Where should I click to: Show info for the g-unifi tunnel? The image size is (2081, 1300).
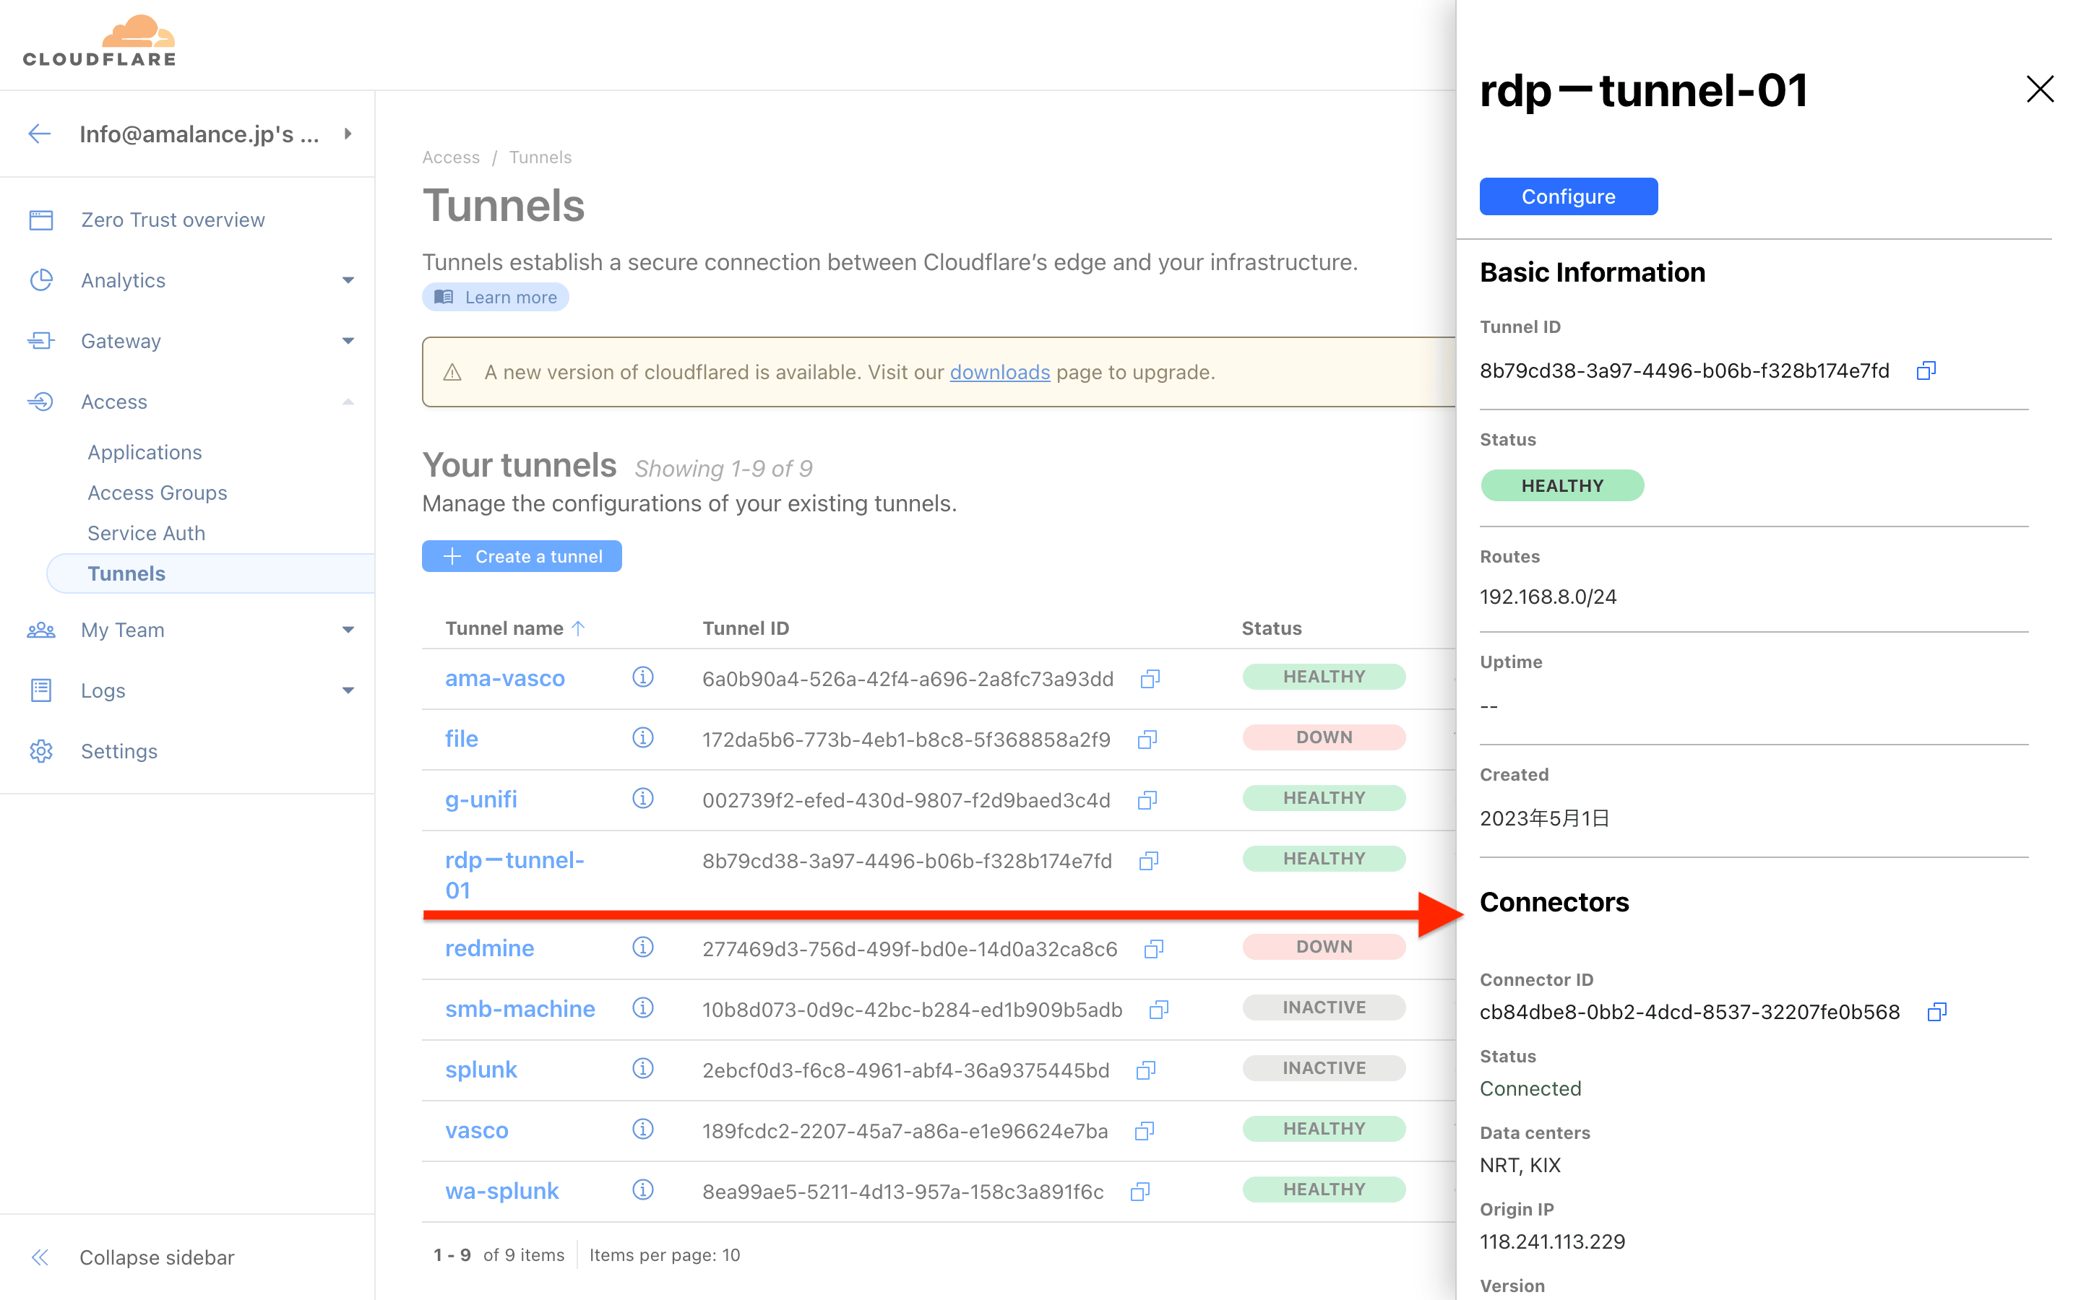[642, 799]
